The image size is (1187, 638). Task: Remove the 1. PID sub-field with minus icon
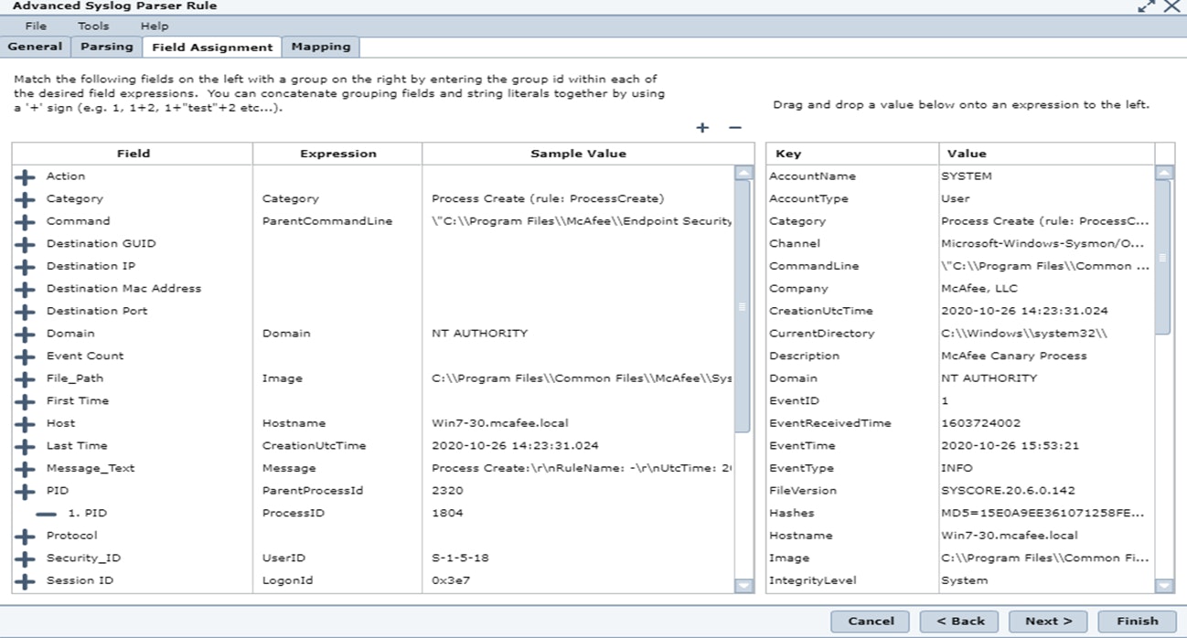pyautogui.click(x=47, y=514)
